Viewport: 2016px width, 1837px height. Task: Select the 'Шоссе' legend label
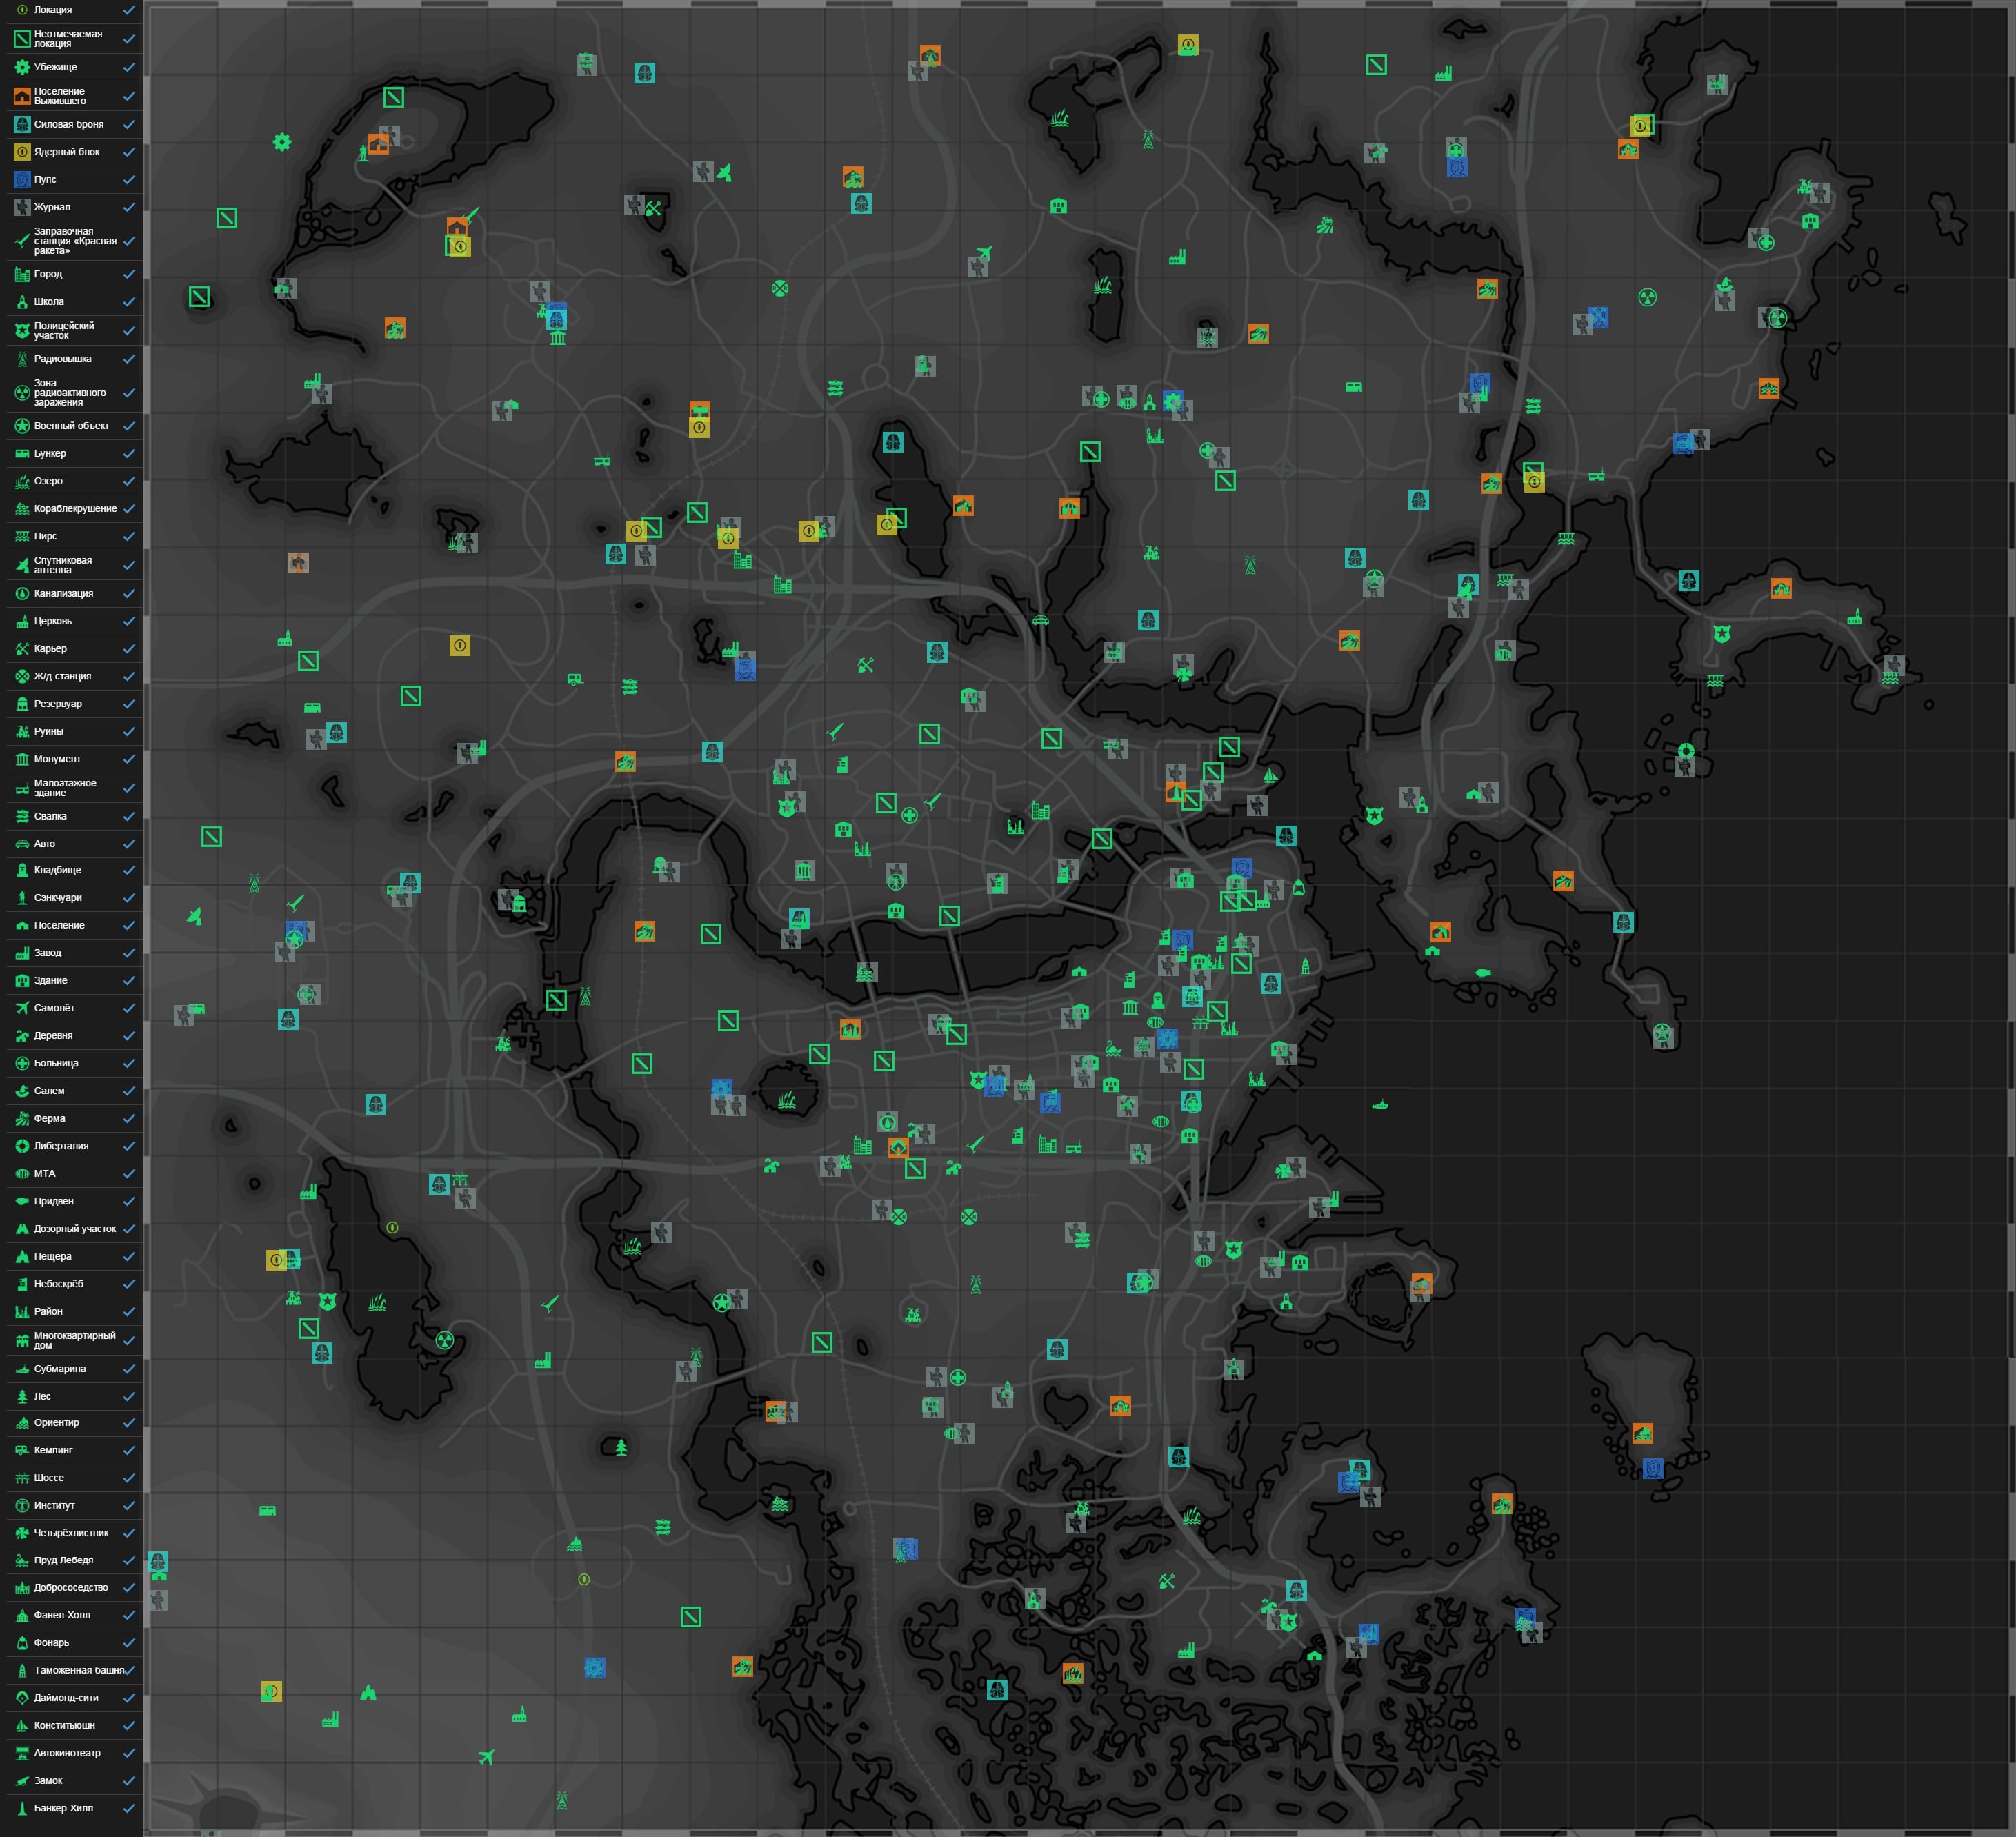tap(49, 1478)
